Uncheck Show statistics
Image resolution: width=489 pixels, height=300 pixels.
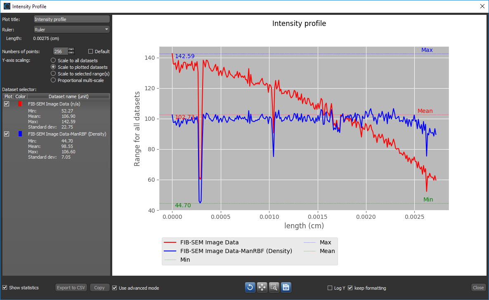point(4,288)
